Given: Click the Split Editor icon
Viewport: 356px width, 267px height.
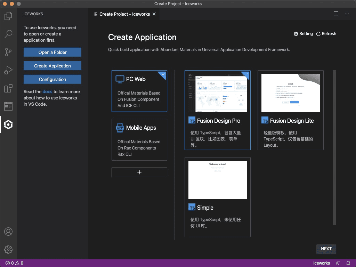Looking at the screenshot, I should coord(336,14).
